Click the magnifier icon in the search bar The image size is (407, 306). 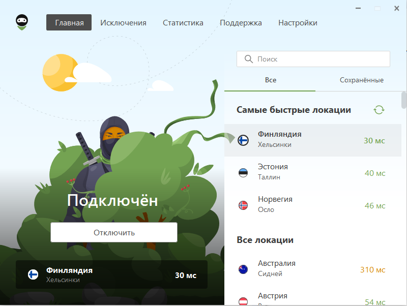(x=248, y=59)
